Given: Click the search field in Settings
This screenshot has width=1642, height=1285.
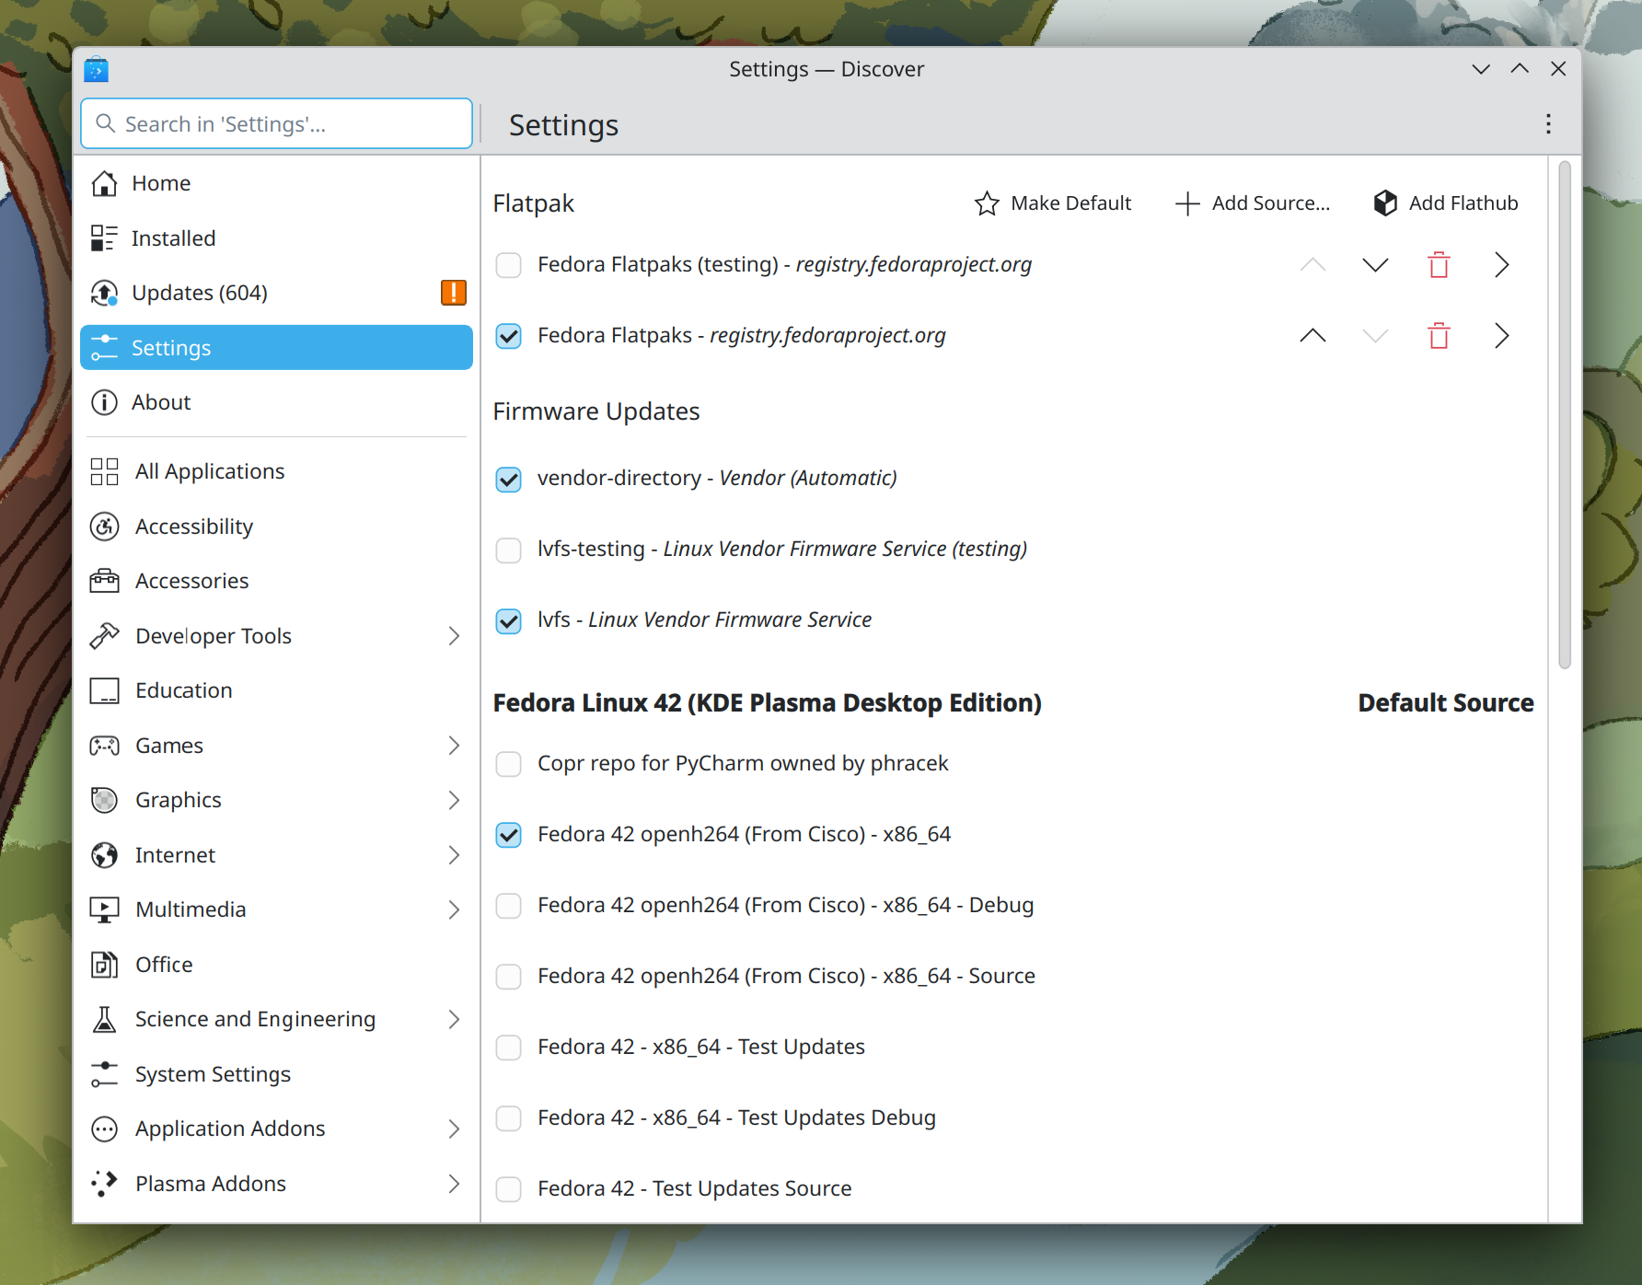Looking at the screenshot, I should click(x=276, y=123).
